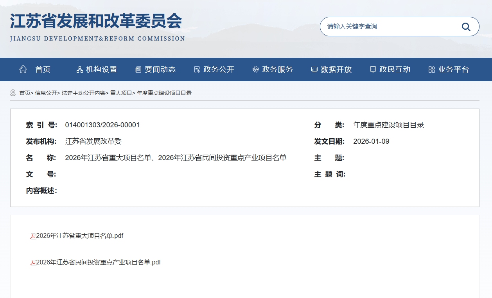This screenshot has width=492, height=298.
Task: Open 2026年江苏省重大项目名单.pdf link
Action: pos(80,236)
